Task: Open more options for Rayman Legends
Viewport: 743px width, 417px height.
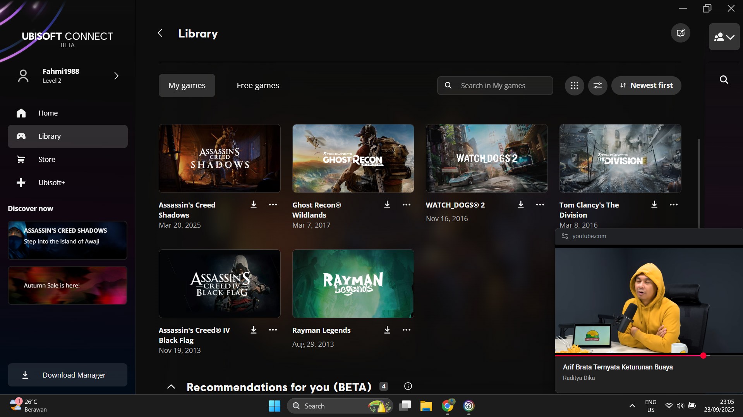Action: pyautogui.click(x=407, y=330)
